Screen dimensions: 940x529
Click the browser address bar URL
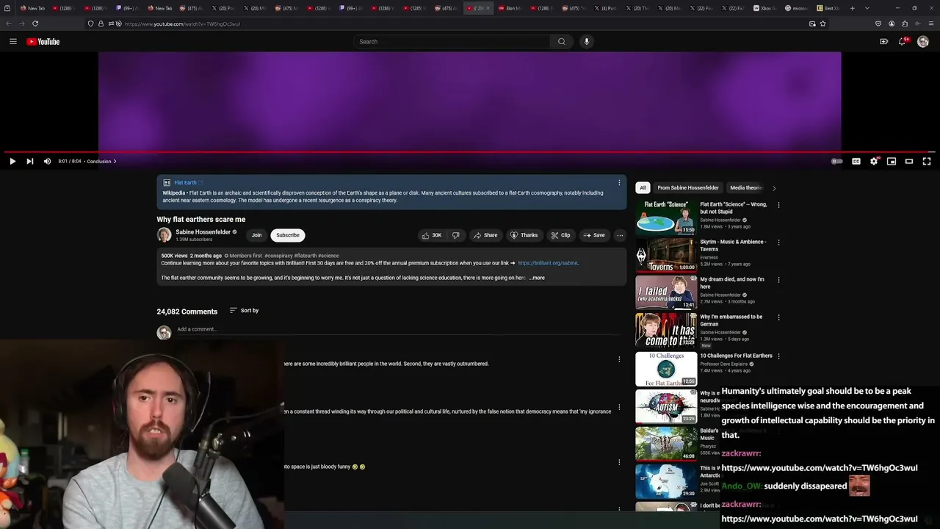click(182, 24)
